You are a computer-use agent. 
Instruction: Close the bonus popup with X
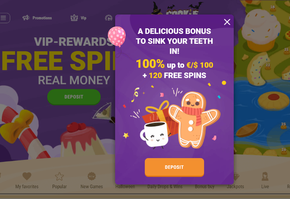point(227,22)
